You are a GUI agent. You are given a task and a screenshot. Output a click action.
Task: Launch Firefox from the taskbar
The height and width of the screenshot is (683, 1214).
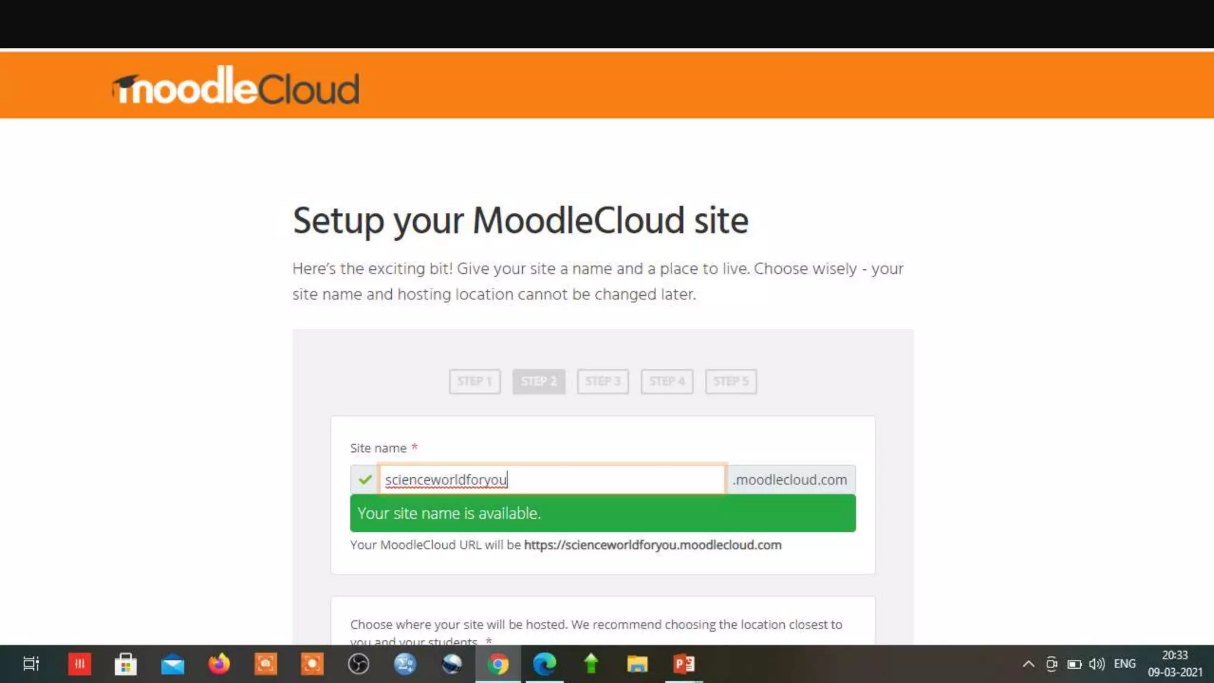click(219, 664)
